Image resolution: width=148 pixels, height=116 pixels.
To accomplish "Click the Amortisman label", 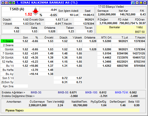I will pyautogui.click(x=14, y=102).
